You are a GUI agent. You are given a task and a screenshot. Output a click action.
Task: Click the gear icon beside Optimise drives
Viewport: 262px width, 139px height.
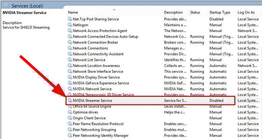(70, 112)
